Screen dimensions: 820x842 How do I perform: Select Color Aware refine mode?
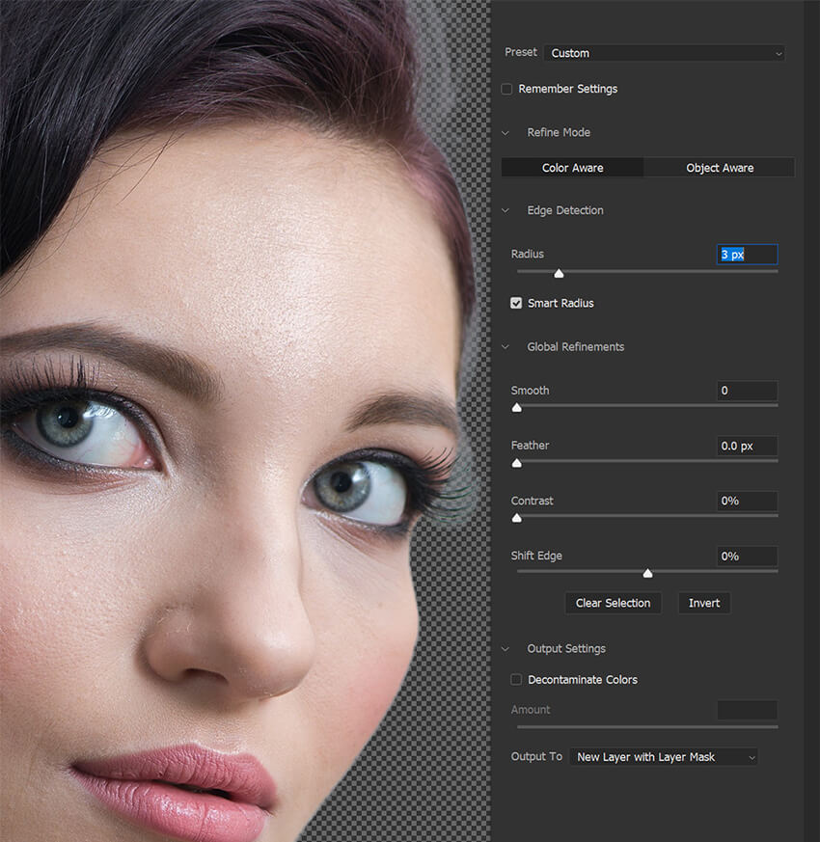coord(572,168)
